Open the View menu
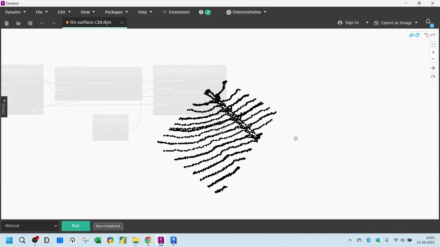 (x=88, y=12)
